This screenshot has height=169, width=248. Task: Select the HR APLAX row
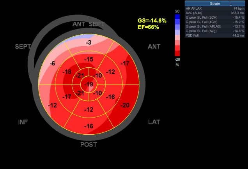pos(215,8)
